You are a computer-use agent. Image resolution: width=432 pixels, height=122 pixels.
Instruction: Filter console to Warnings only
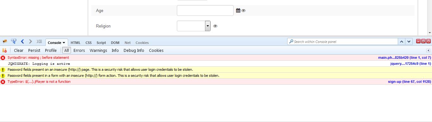point(98,50)
